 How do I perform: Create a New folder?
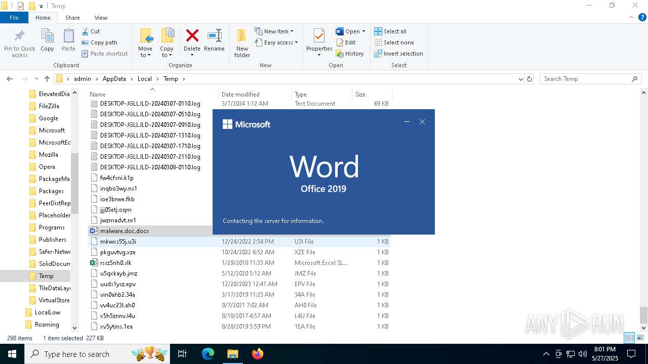[x=242, y=43]
